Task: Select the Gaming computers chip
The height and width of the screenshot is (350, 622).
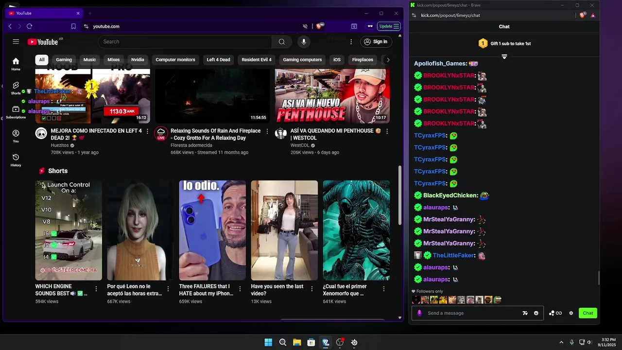Action: tap(302, 60)
